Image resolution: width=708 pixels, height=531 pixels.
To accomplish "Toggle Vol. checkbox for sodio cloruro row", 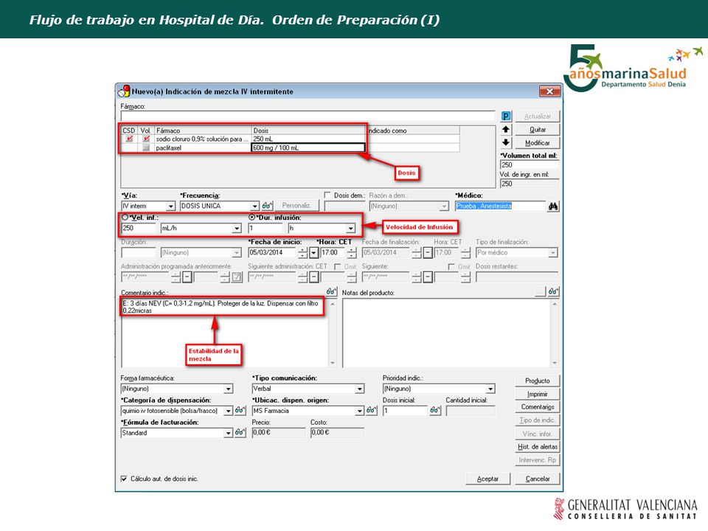I will 145,139.
